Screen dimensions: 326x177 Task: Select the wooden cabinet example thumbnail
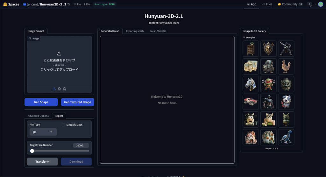pos(251,49)
